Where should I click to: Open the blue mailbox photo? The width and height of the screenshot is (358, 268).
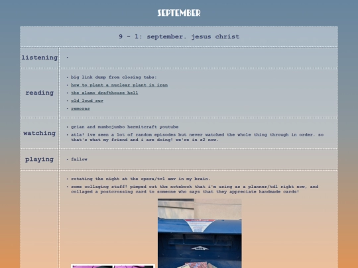(x=200, y=233)
